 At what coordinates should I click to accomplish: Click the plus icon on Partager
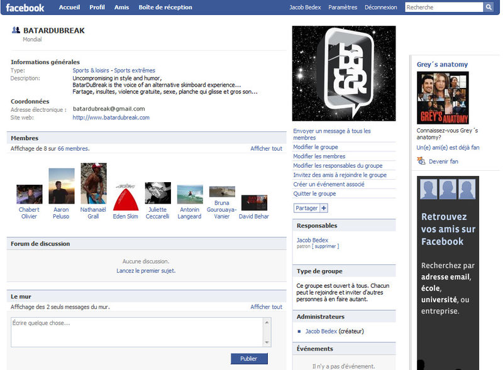tap(324, 208)
